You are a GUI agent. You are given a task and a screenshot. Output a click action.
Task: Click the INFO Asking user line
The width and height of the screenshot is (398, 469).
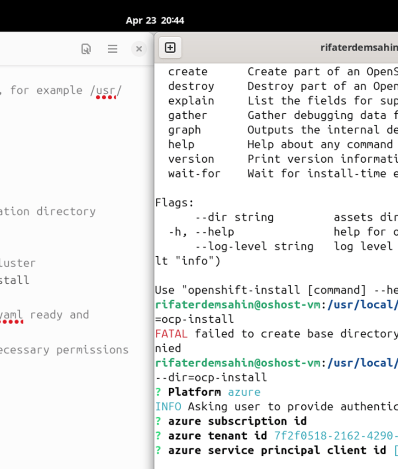click(x=276, y=407)
